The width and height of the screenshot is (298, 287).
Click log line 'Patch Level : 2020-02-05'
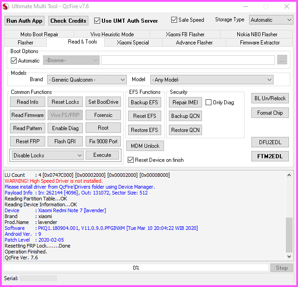pyautogui.click(x=34, y=240)
